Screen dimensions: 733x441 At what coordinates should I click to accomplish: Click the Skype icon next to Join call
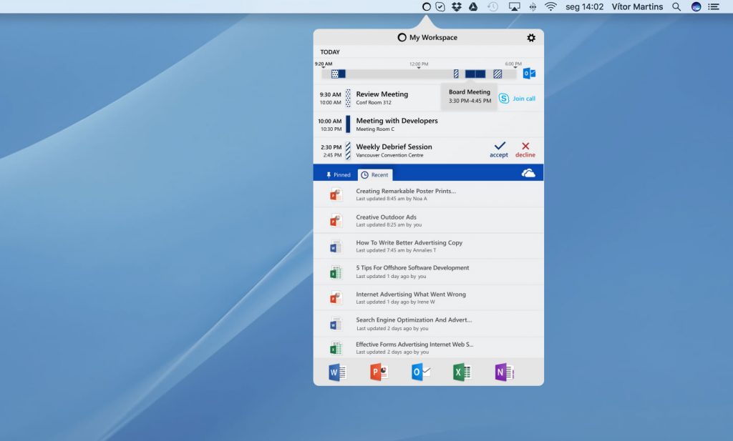(504, 99)
